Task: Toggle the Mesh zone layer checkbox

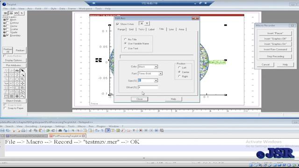Action: (x=7, y=20)
